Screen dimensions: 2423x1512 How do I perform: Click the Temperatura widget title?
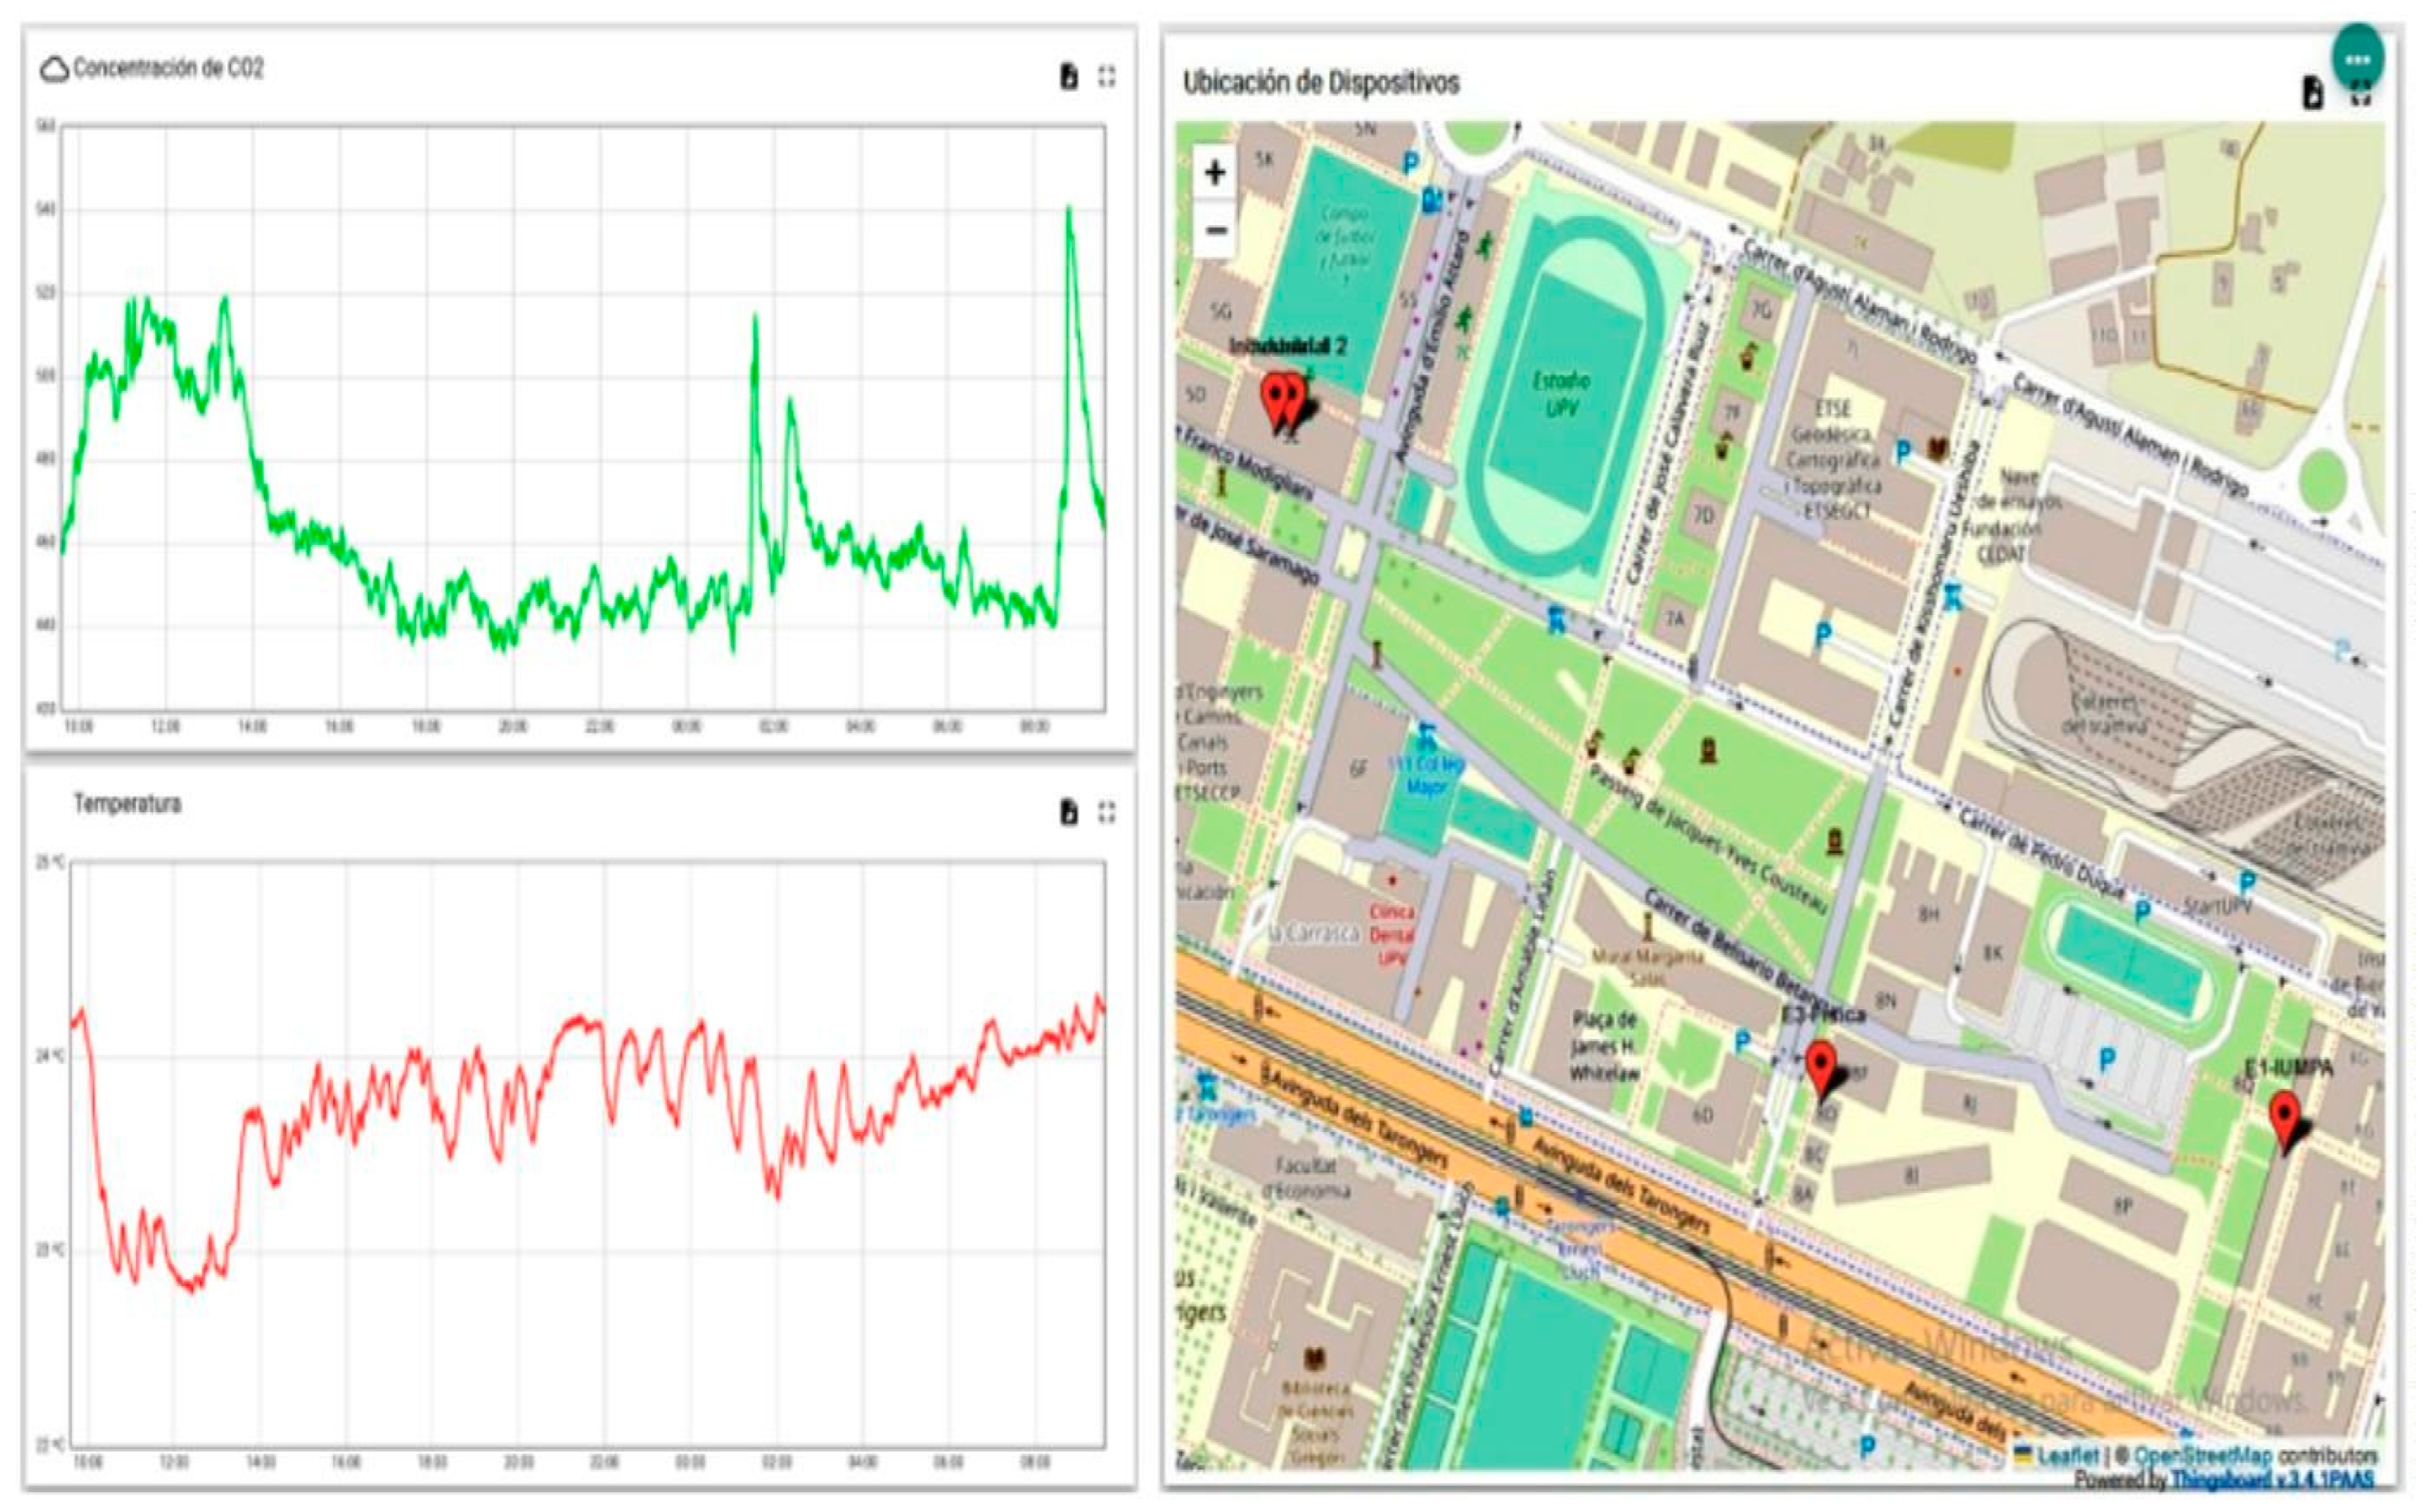[x=127, y=804]
